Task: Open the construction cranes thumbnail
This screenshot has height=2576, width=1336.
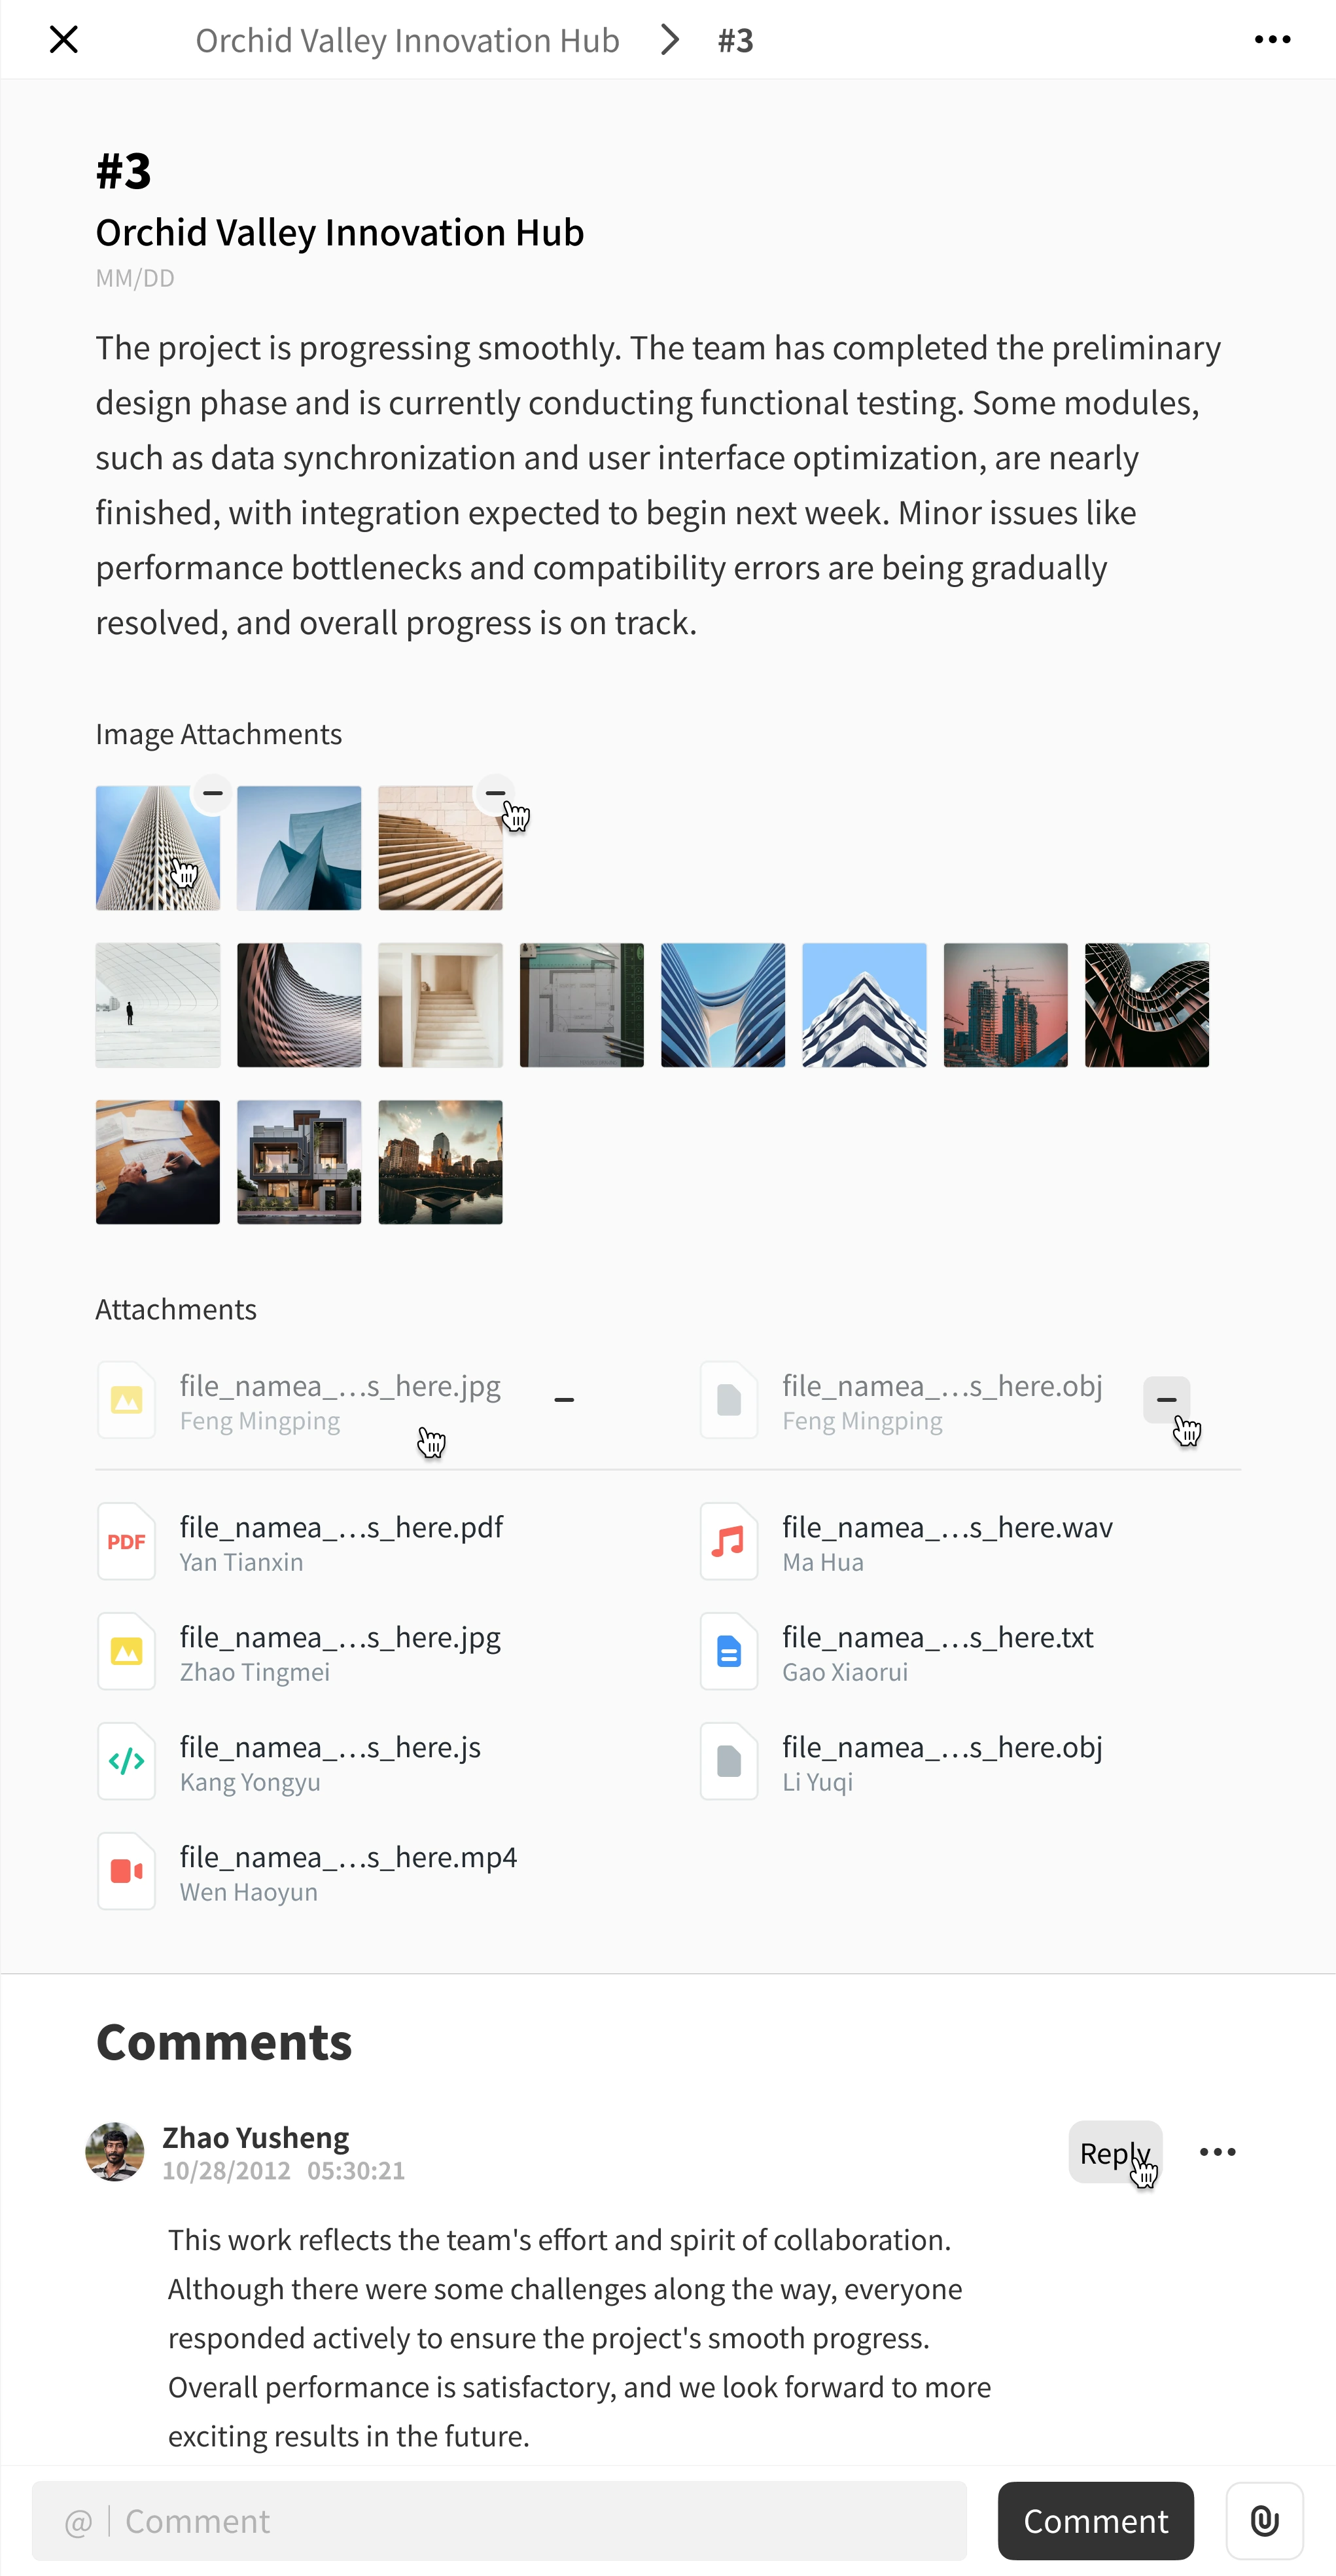Action: click(1006, 1005)
